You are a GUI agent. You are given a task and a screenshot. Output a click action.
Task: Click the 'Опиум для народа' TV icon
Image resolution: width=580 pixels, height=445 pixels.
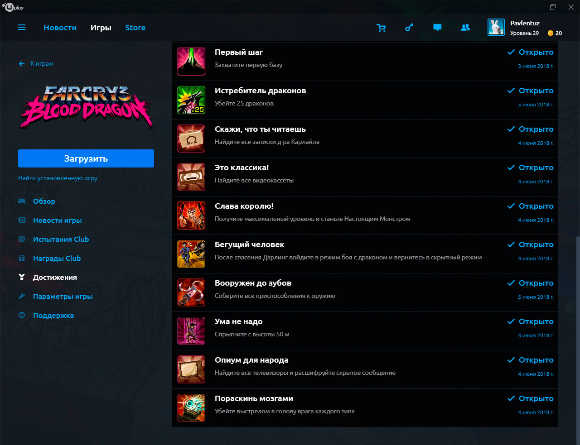coord(191,369)
